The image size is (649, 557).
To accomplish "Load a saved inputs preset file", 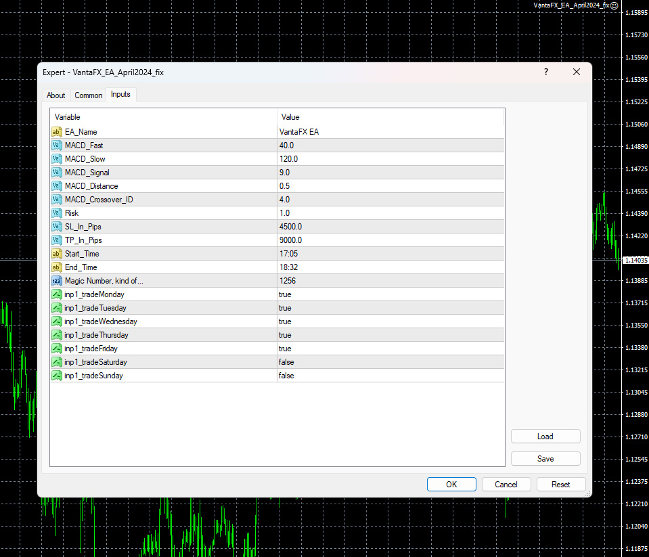I will point(545,436).
